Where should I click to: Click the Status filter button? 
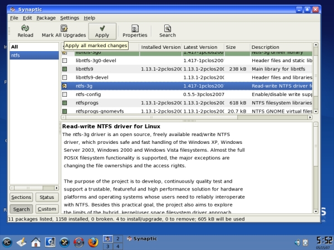[47, 197]
